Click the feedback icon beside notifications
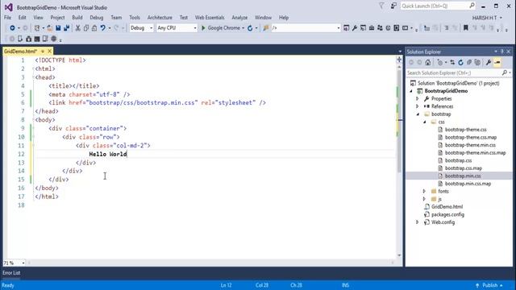516x290 pixels. [393, 6]
